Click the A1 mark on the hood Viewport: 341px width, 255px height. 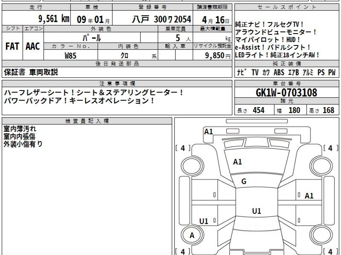237,162
